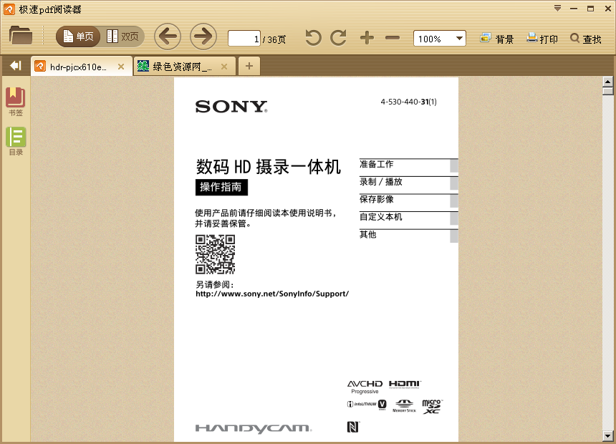Rotate the page counterclockwise
This screenshot has width=616, height=444.
tap(312, 37)
